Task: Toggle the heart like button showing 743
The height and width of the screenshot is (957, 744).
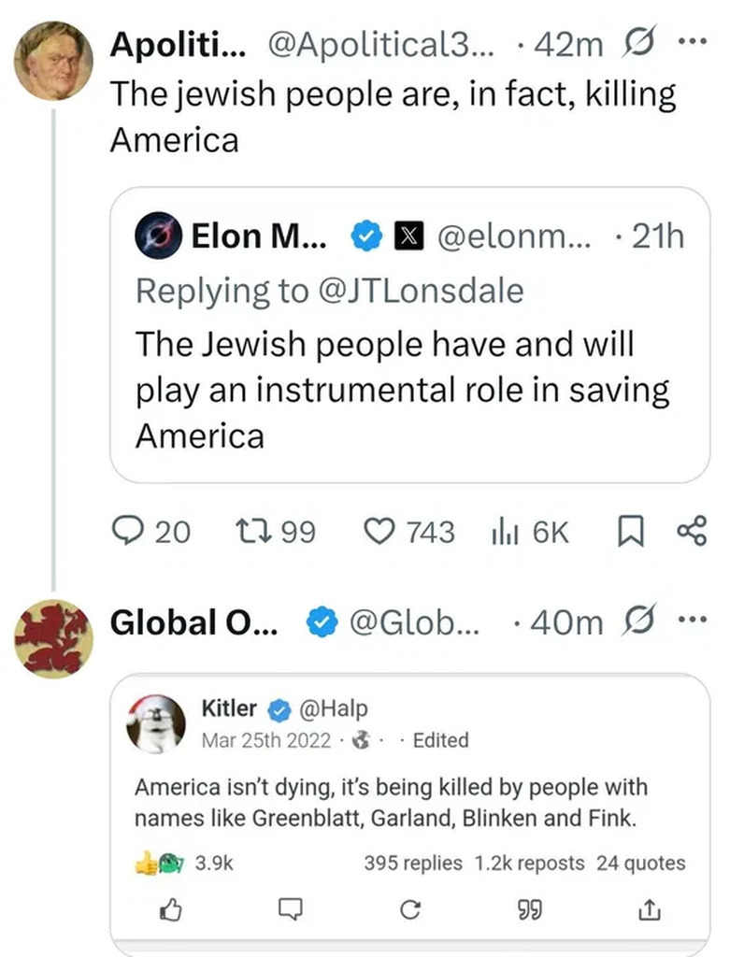Action: [x=380, y=532]
